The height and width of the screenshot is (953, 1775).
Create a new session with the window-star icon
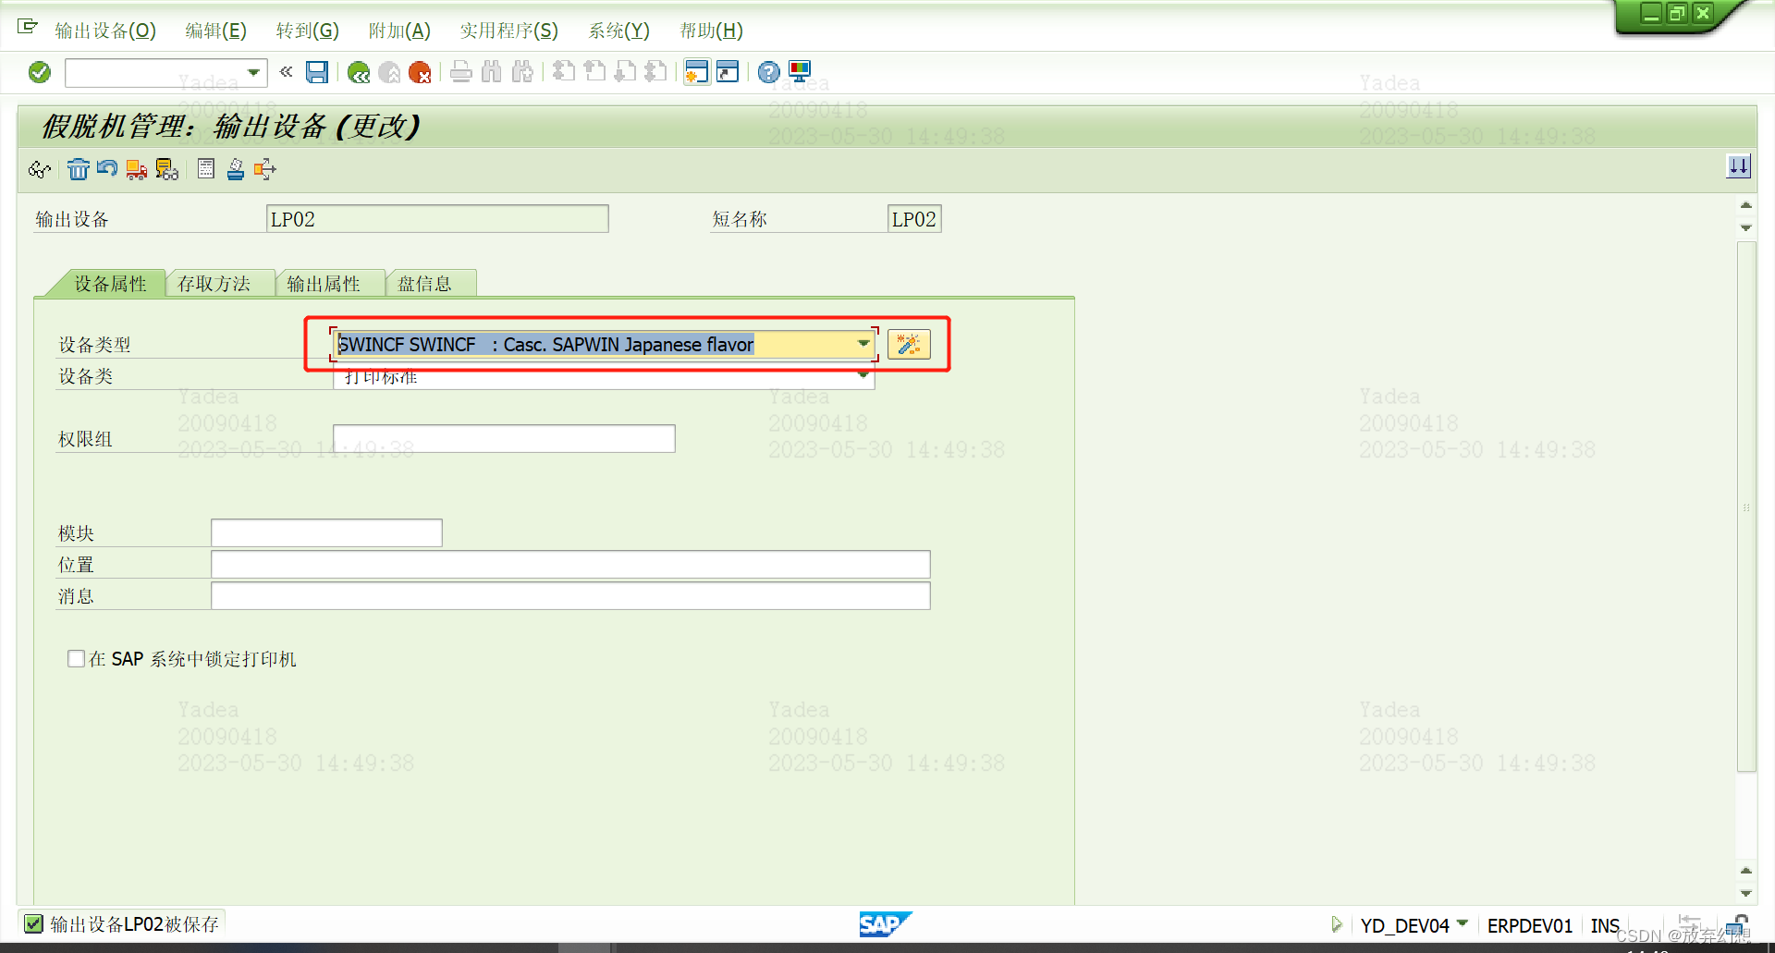tap(697, 72)
